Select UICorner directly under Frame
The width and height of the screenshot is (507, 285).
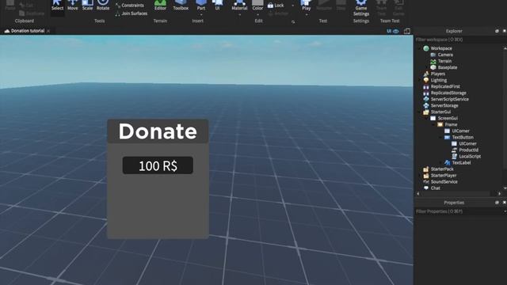460,131
